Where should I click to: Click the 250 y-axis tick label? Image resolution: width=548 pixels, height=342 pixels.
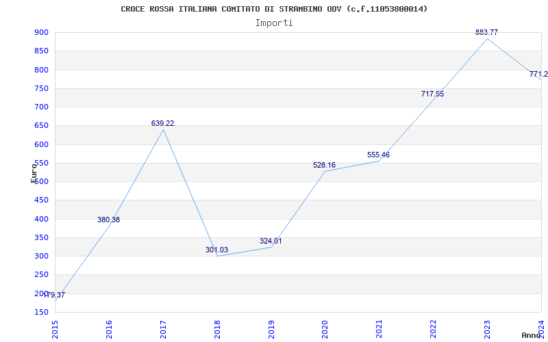(41, 275)
